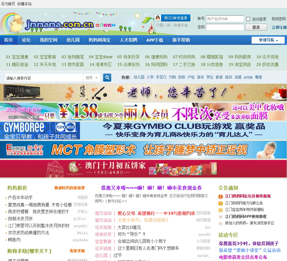Click 设为首页 at page top
The image size is (287, 261).
tap(8, 4)
